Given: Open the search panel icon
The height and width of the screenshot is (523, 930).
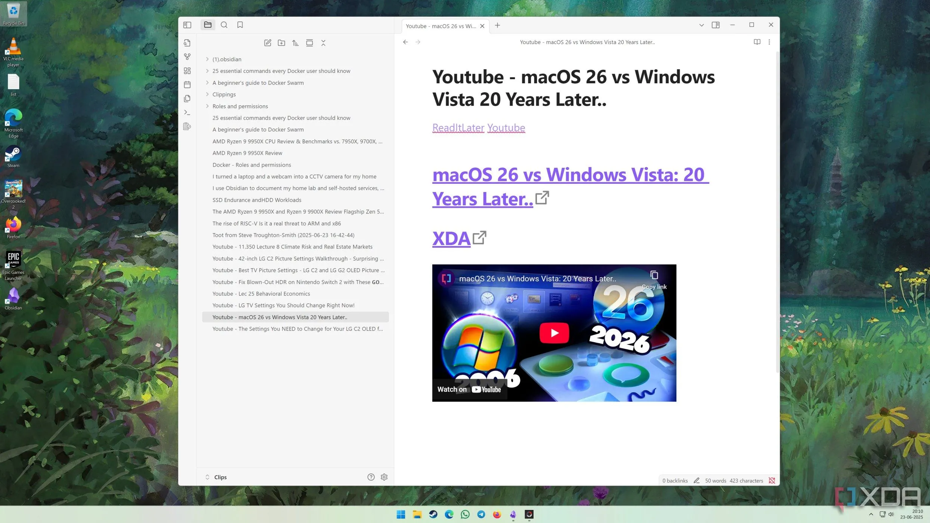Looking at the screenshot, I should [224, 25].
